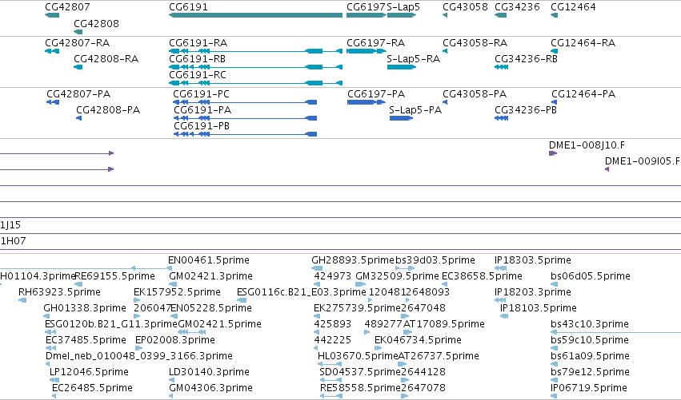Click the CG42808-RA transcript label
681x400 pixels.
pyautogui.click(x=106, y=59)
